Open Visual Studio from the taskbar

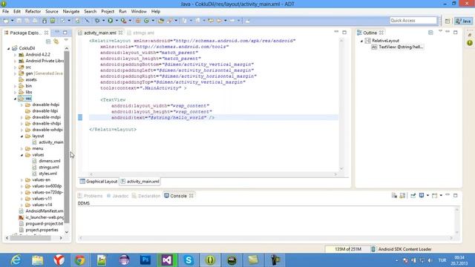point(167,260)
